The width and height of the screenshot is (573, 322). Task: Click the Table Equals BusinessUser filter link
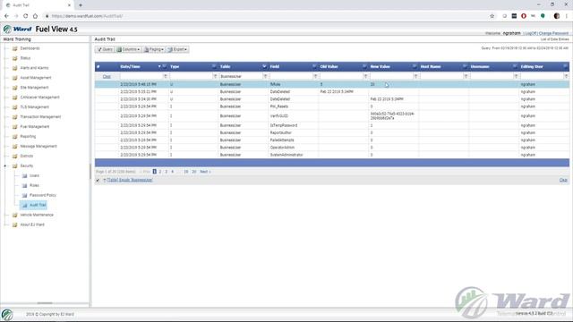[130, 180]
